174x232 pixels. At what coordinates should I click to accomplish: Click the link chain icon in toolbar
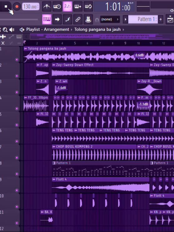pos(78,19)
